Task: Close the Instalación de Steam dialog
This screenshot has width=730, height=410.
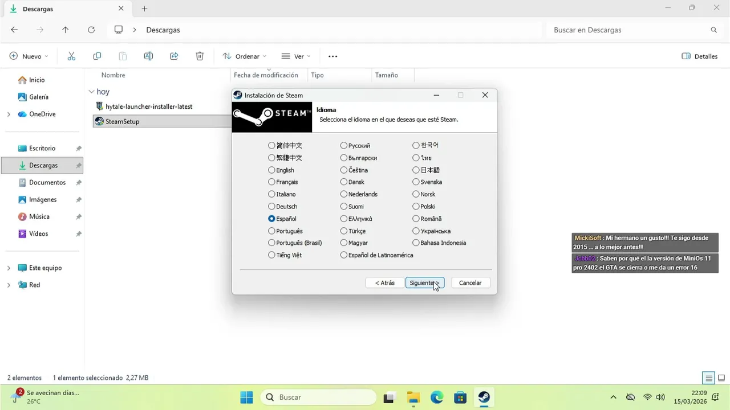Action: [x=485, y=95]
